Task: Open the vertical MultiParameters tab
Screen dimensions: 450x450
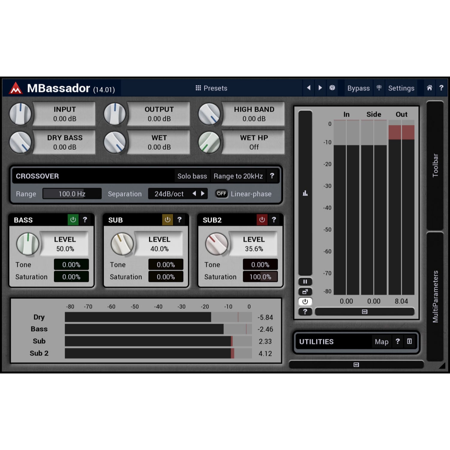Action: 435,296
